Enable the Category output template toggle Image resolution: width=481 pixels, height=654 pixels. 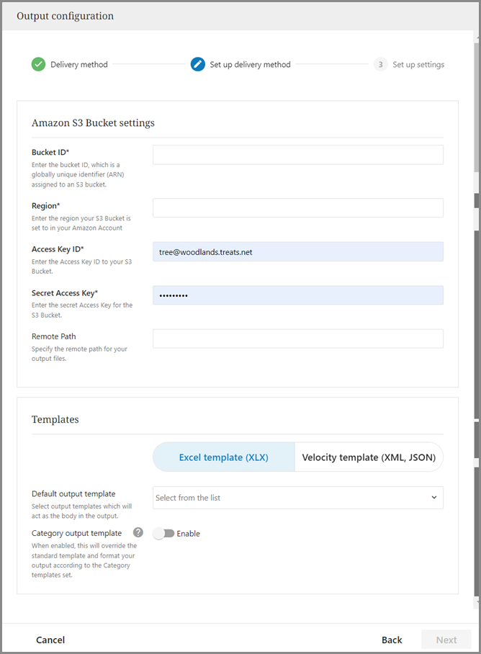(164, 534)
